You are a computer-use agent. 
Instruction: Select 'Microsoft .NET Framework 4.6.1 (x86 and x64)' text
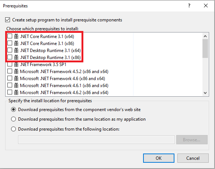coord(64,86)
